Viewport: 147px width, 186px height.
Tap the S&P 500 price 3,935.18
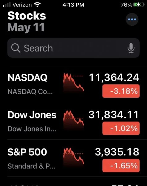click(117, 152)
